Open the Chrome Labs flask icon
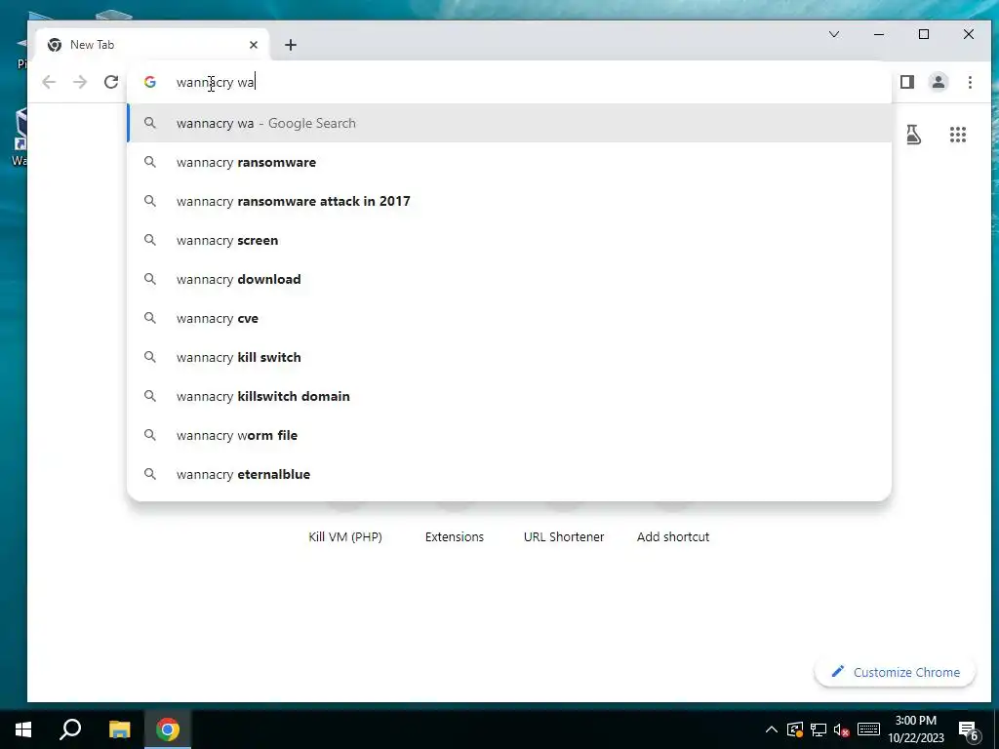The image size is (999, 749). point(913,135)
